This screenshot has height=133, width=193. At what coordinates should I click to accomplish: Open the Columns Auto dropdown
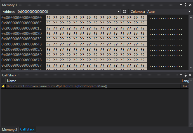click(x=169, y=12)
